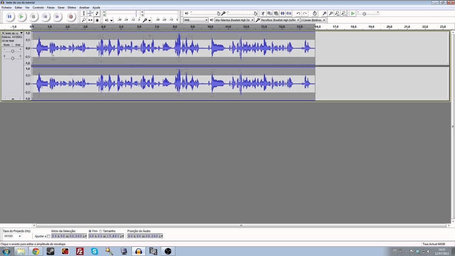This screenshot has width=455, height=256.
Task: Open the Gerar menu
Action: 61,7
